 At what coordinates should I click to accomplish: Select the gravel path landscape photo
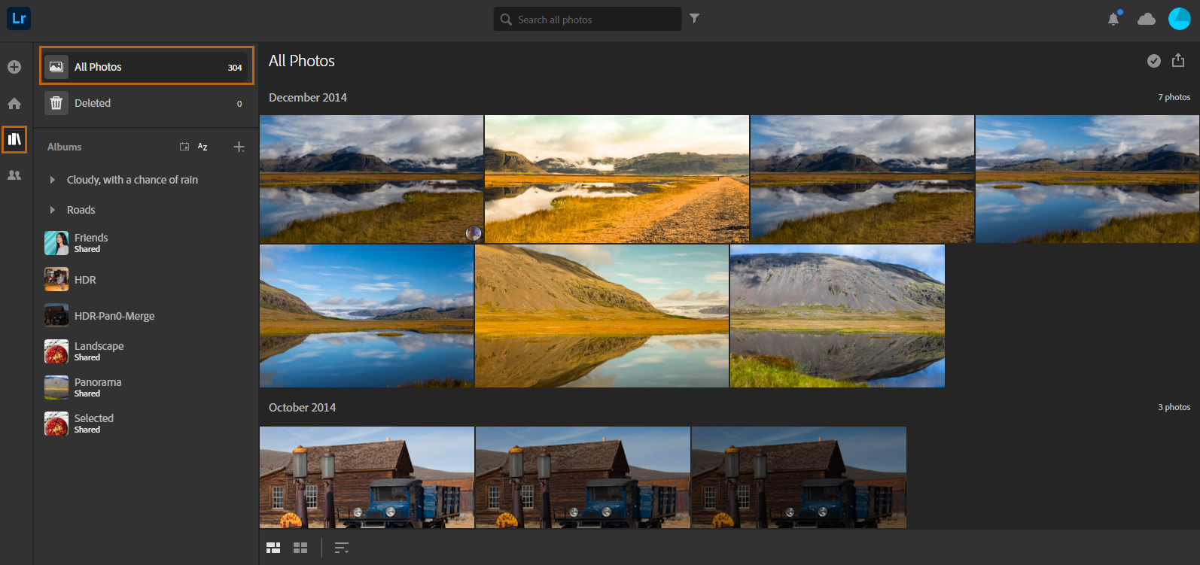617,179
